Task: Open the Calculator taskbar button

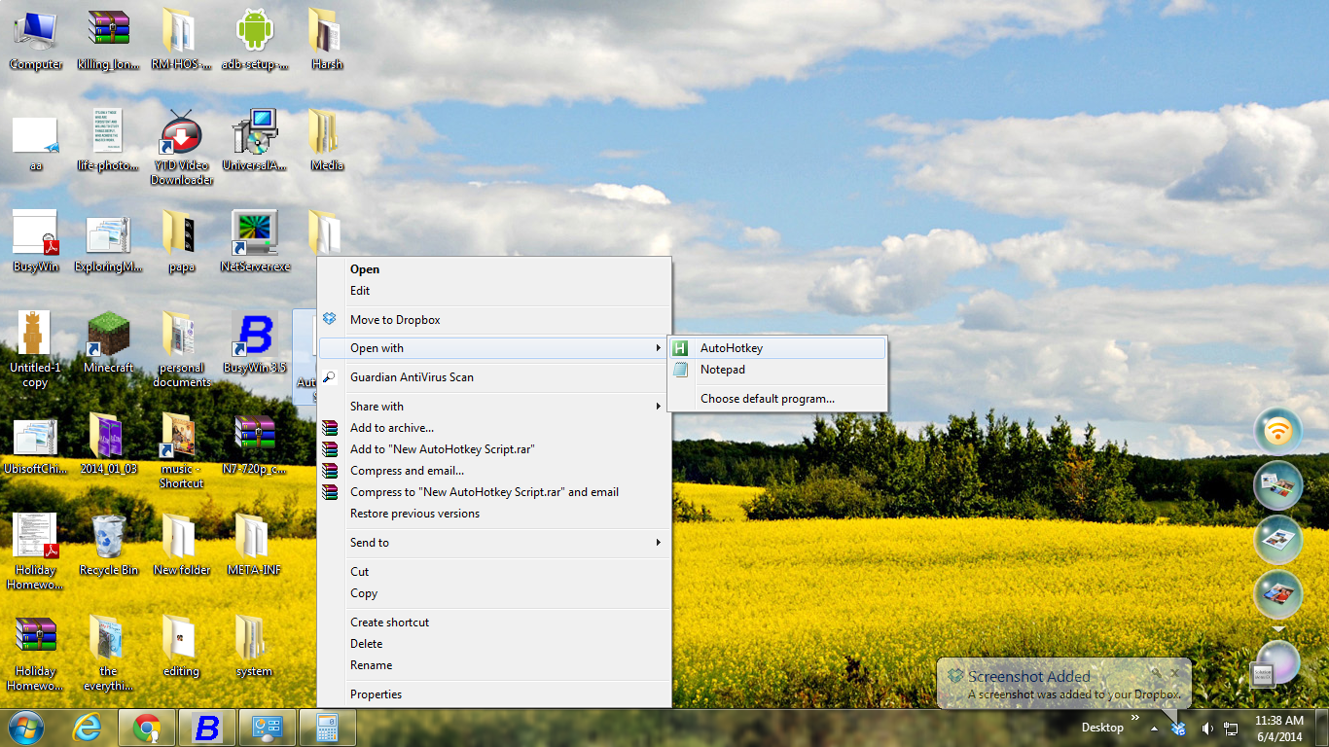Action: tap(327, 728)
